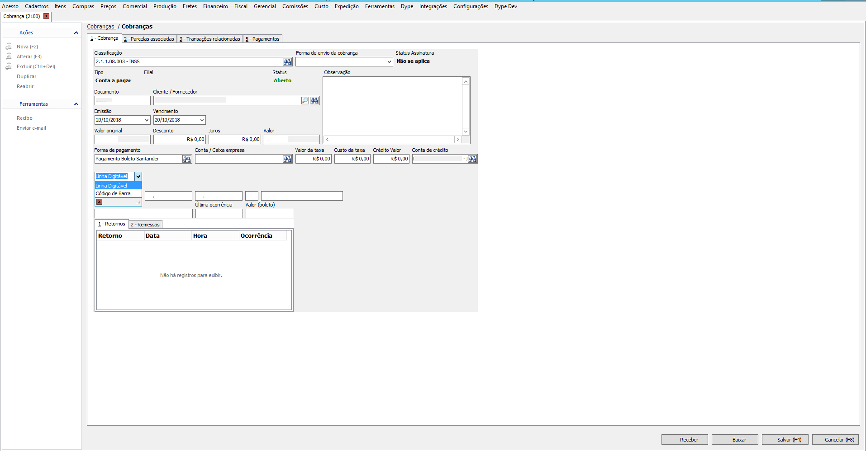Close the Cobrança (2100) tab with its red X
The height and width of the screenshot is (451, 866).
coord(46,16)
